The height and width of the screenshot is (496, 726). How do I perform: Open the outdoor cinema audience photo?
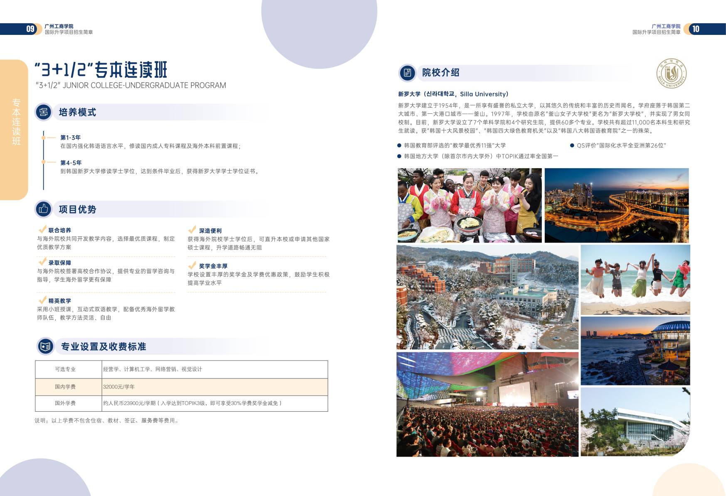pos(487,405)
